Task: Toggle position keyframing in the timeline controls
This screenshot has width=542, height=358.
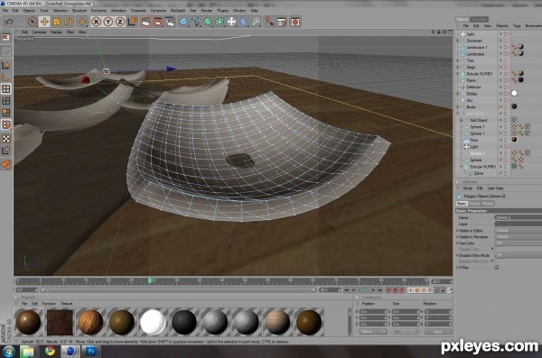Action: pyautogui.click(x=410, y=290)
